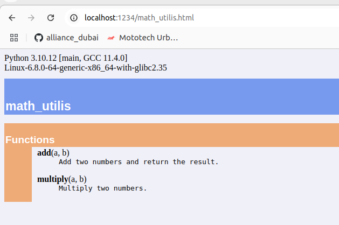Screen dimensions: 339x225
Task: Reload the math_utilis page
Action: [x=51, y=18]
